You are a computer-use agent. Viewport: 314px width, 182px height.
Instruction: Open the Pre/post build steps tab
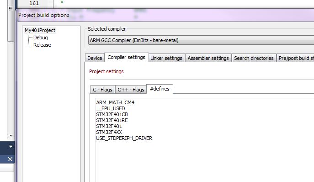pyautogui.click(x=295, y=58)
